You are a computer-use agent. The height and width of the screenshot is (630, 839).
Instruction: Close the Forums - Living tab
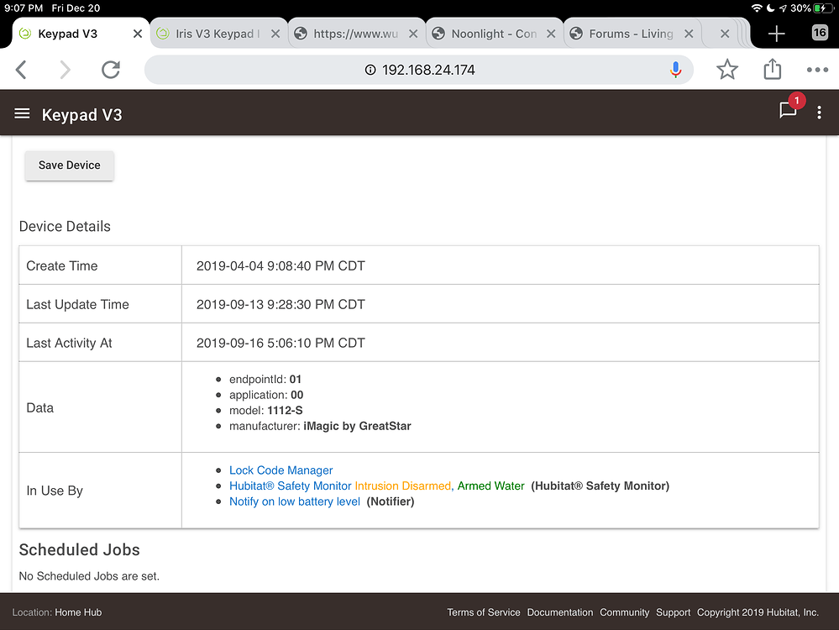[689, 34]
